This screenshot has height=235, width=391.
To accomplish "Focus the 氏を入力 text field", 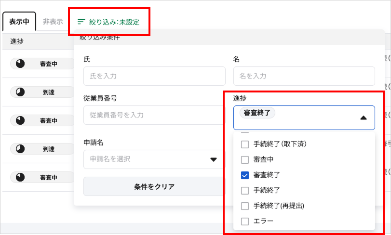I will coord(154,76).
